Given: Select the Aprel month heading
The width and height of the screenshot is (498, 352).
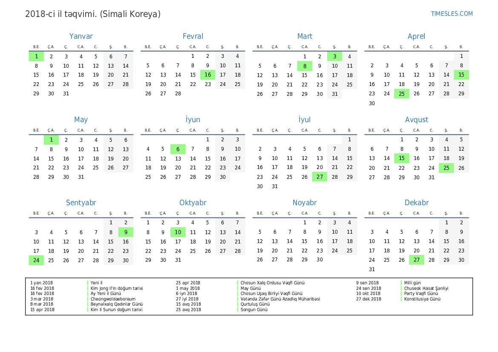Looking at the screenshot, I should [x=416, y=36].
